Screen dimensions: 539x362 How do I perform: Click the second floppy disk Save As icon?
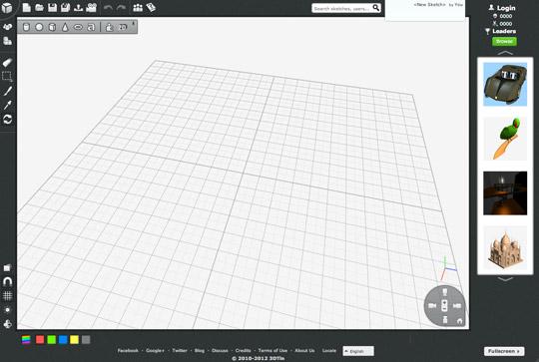click(x=65, y=7)
